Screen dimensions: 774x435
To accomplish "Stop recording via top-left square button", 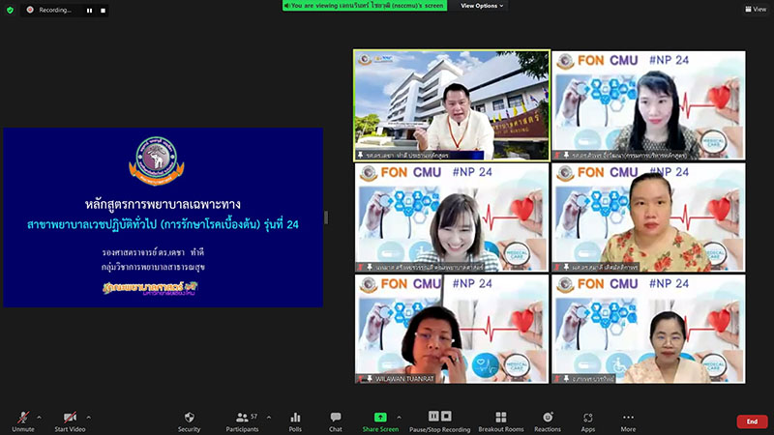I will coord(103,11).
